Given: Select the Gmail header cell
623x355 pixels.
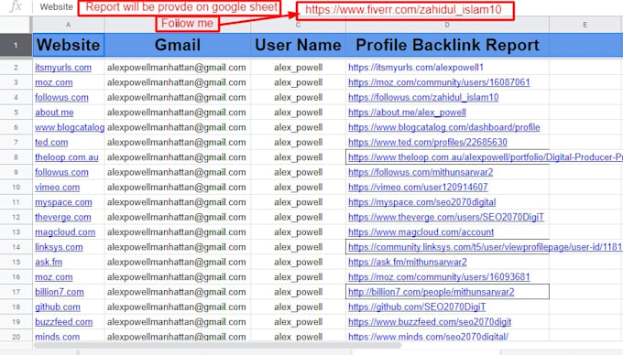Looking at the screenshot, I should [178, 45].
